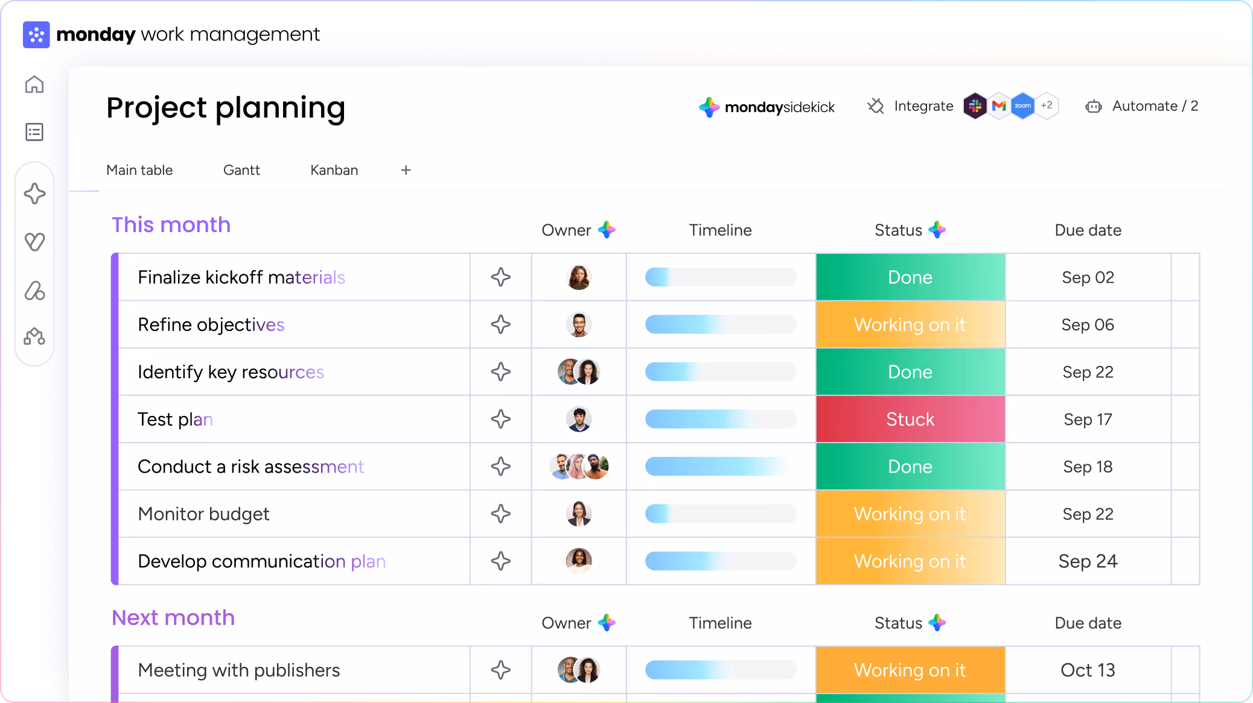Open the Home sidebar icon

pyautogui.click(x=34, y=85)
